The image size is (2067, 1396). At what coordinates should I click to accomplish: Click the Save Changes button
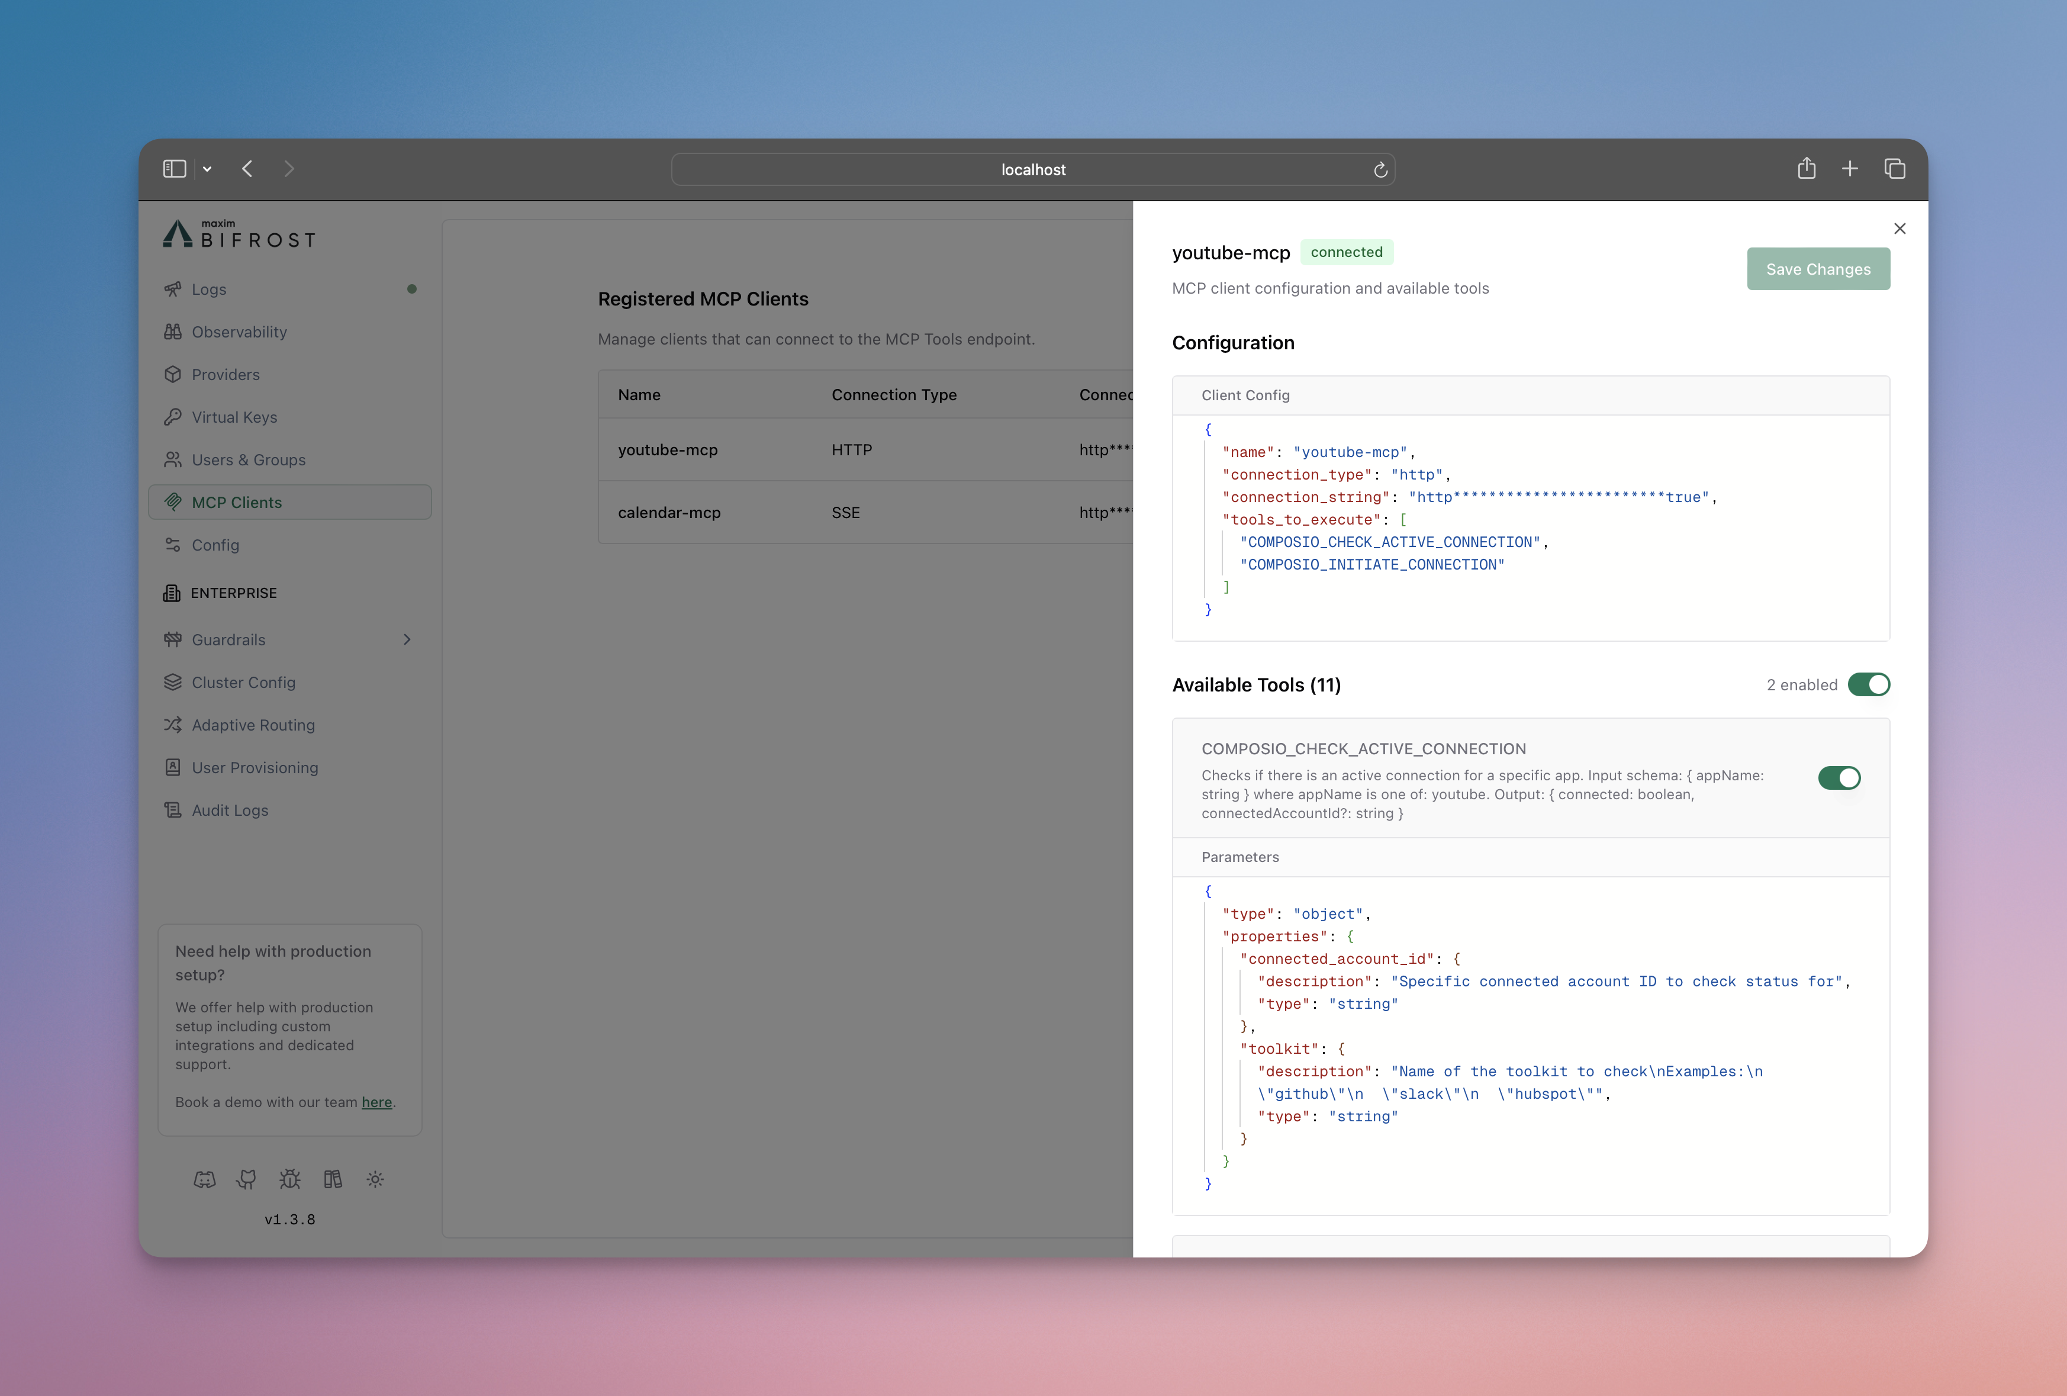point(1818,269)
